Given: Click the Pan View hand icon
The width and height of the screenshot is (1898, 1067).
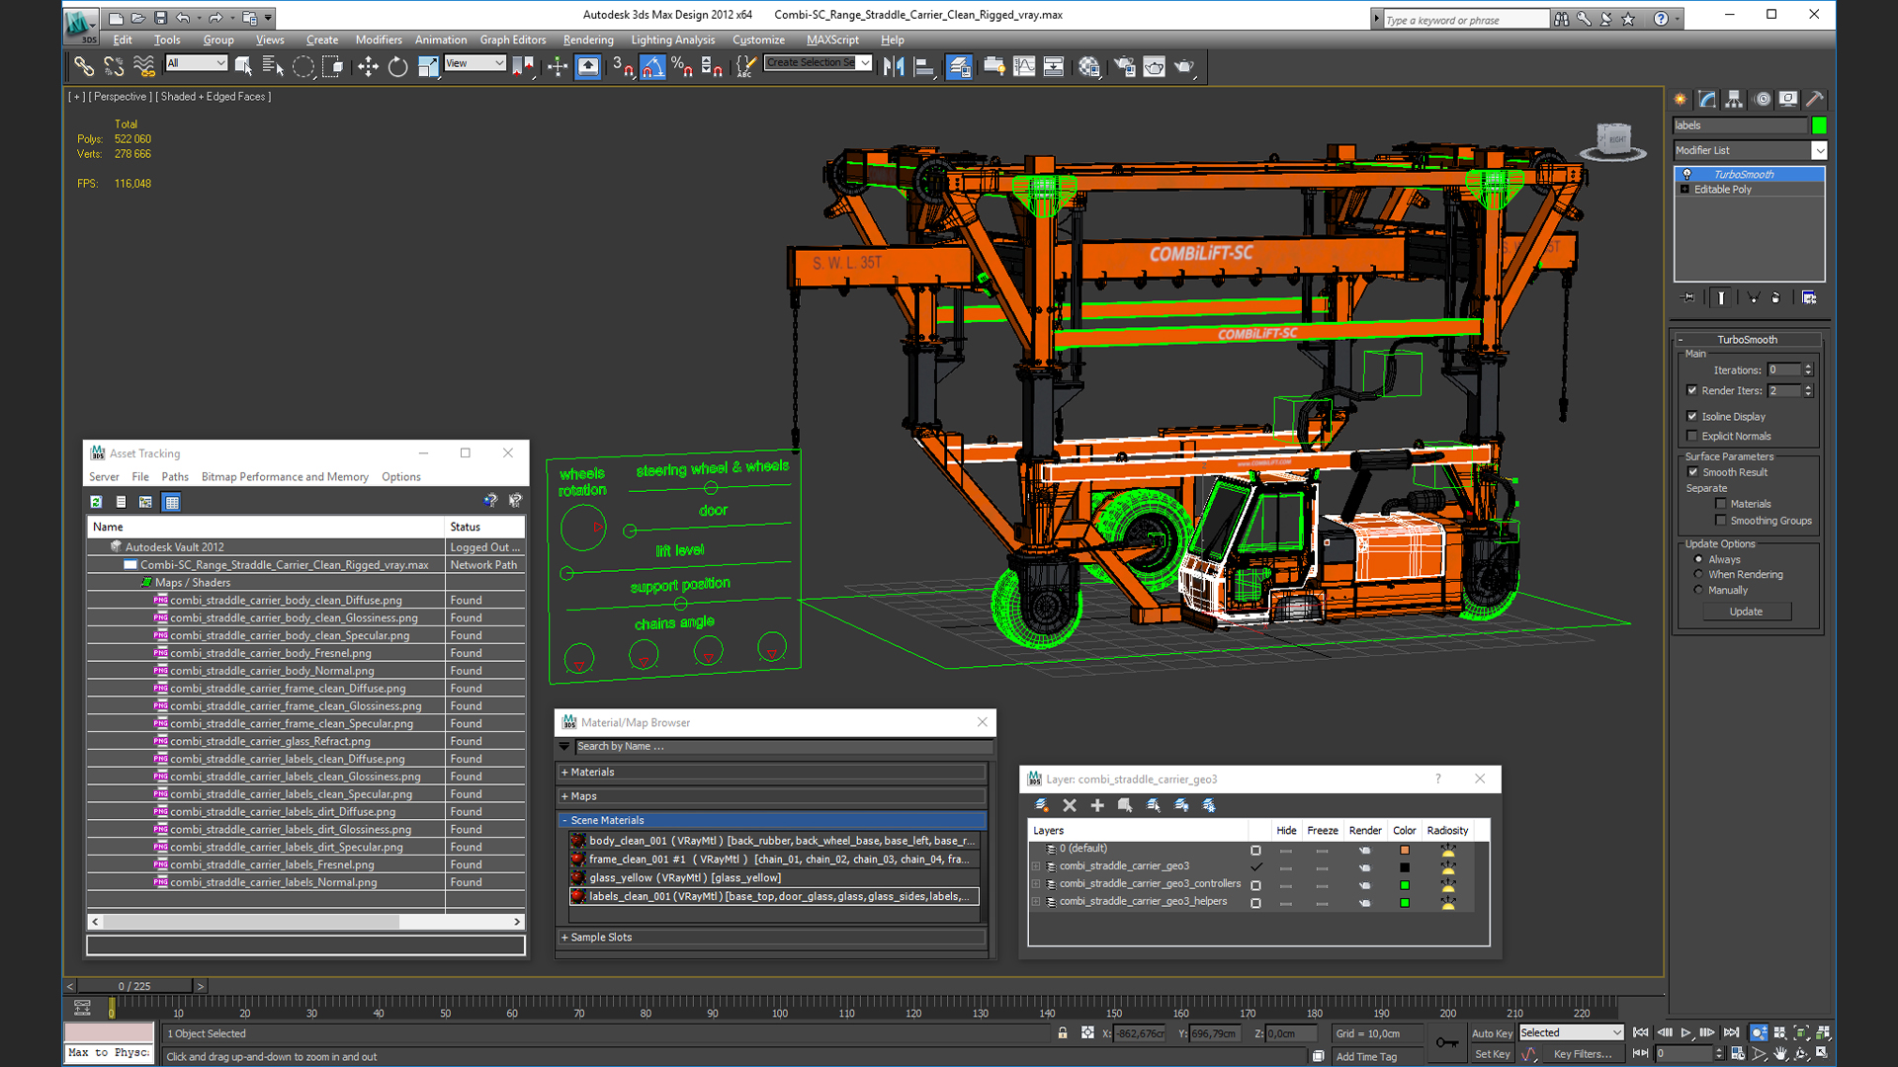Looking at the screenshot, I should coord(1779,1053).
